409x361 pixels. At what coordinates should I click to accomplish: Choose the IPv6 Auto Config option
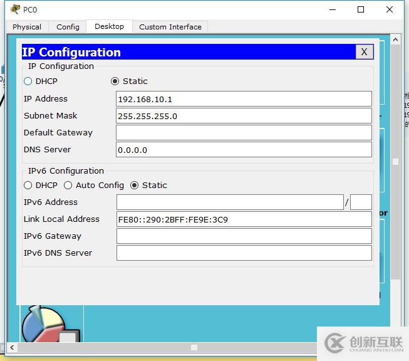pos(68,186)
